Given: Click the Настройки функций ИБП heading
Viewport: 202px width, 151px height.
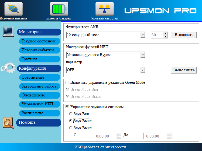Looking at the screenshot, I should click(87, 47).
